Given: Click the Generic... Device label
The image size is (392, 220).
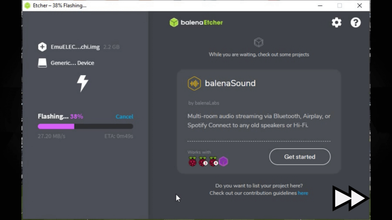Looking at the screenshot, I should click(x=72, y=63).
